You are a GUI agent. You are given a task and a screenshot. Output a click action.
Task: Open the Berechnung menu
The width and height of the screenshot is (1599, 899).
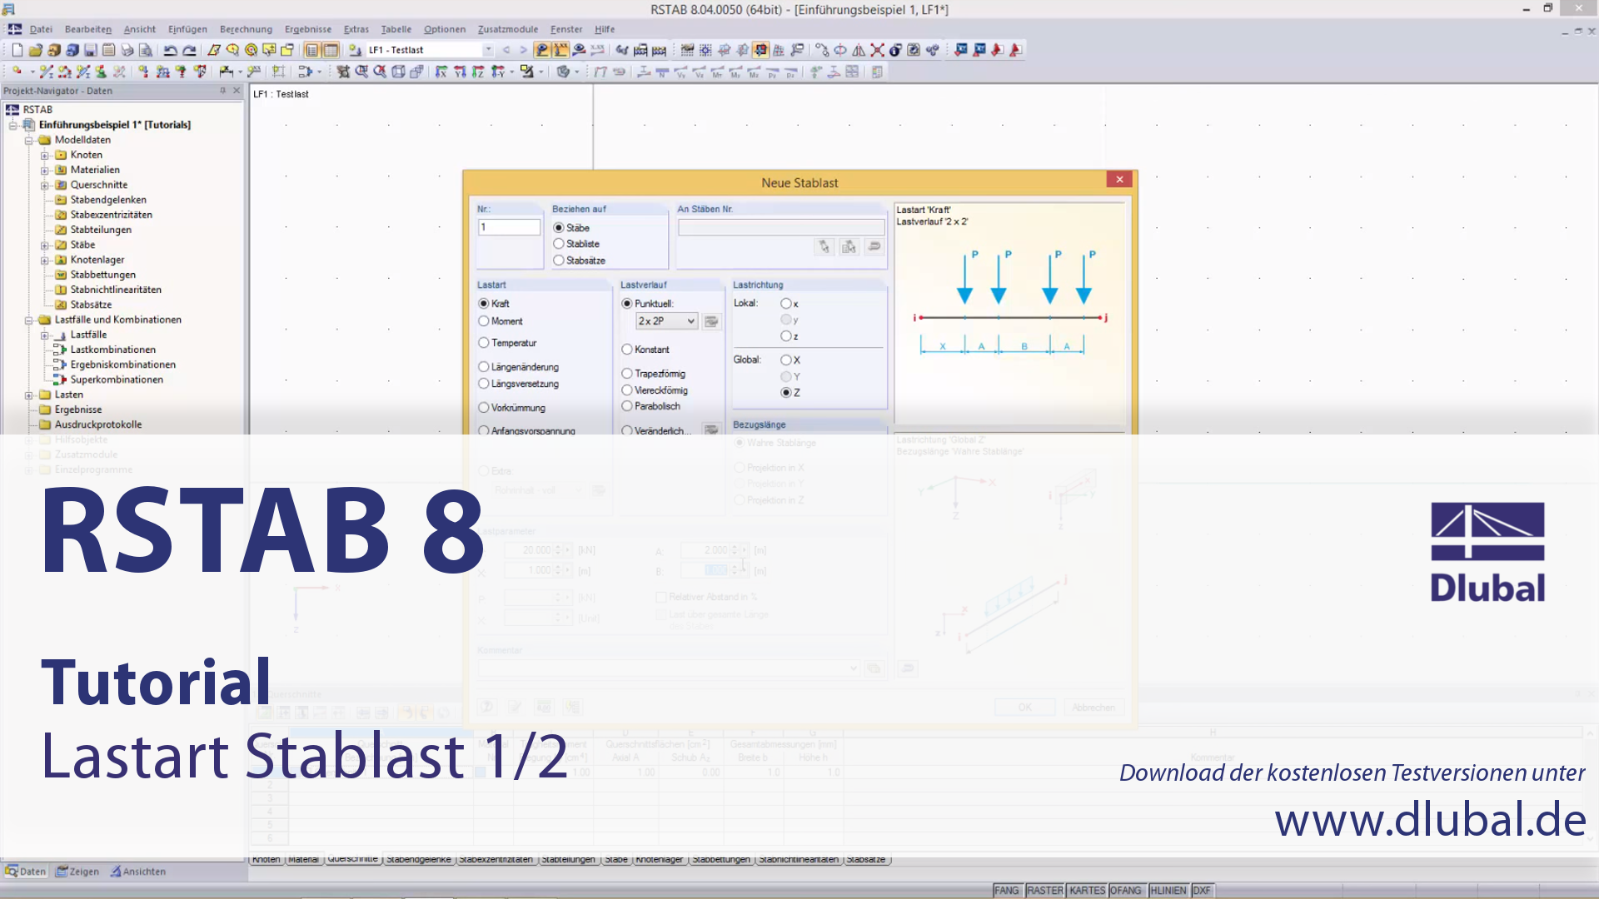(246, 29)
